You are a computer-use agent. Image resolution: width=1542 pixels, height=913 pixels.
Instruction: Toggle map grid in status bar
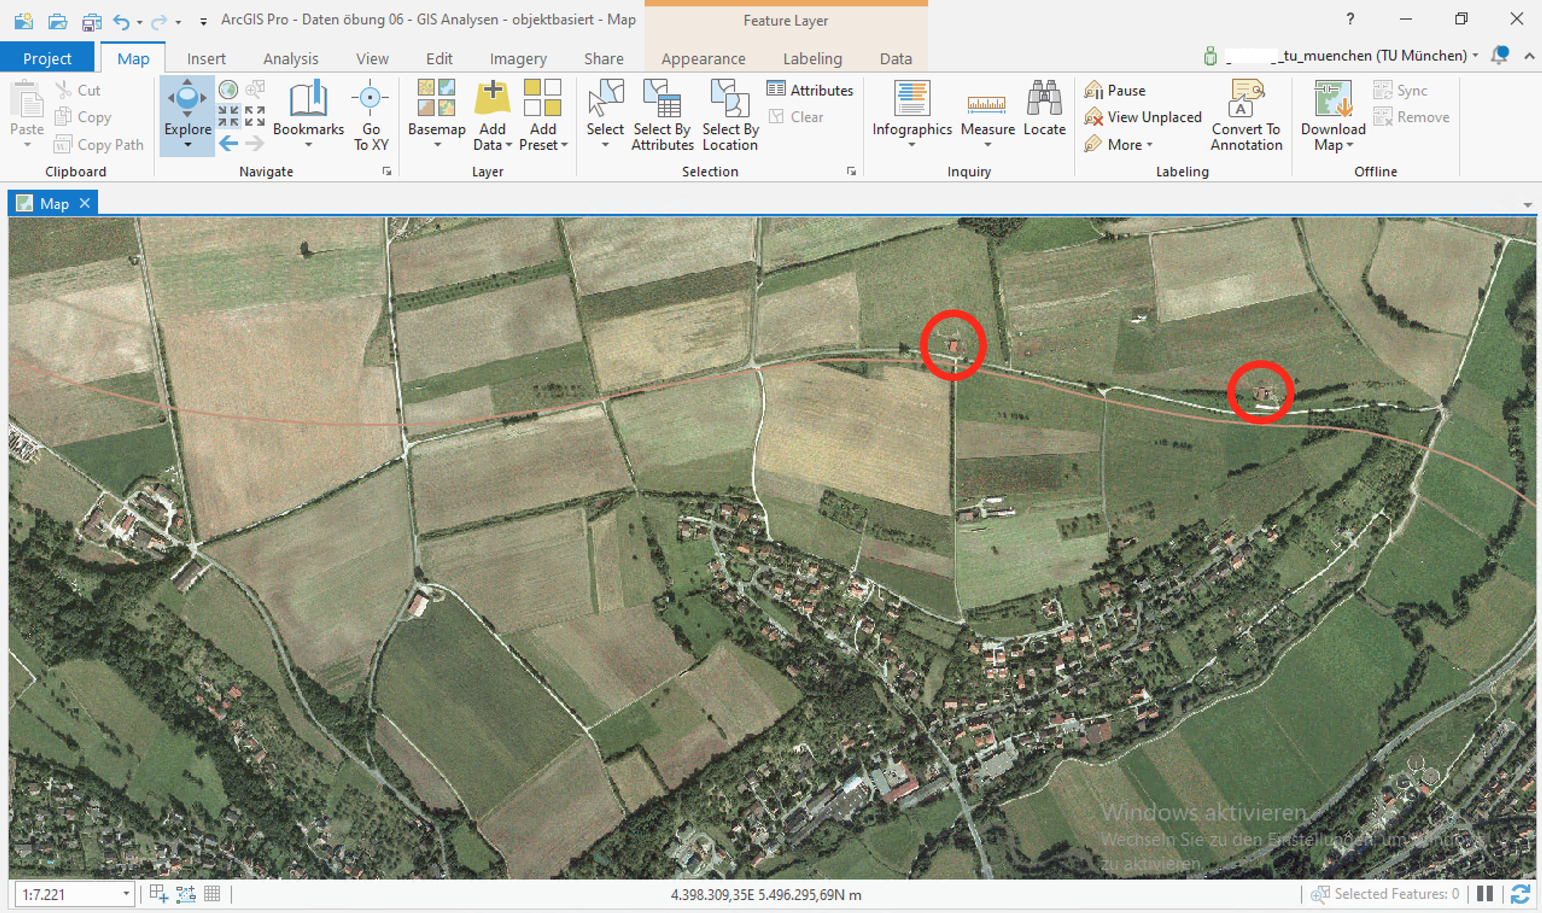pyautogui.click(x=212, y=893)
